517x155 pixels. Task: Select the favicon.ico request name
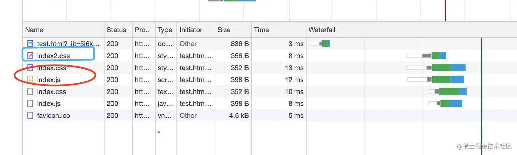(x=54, y=115)
